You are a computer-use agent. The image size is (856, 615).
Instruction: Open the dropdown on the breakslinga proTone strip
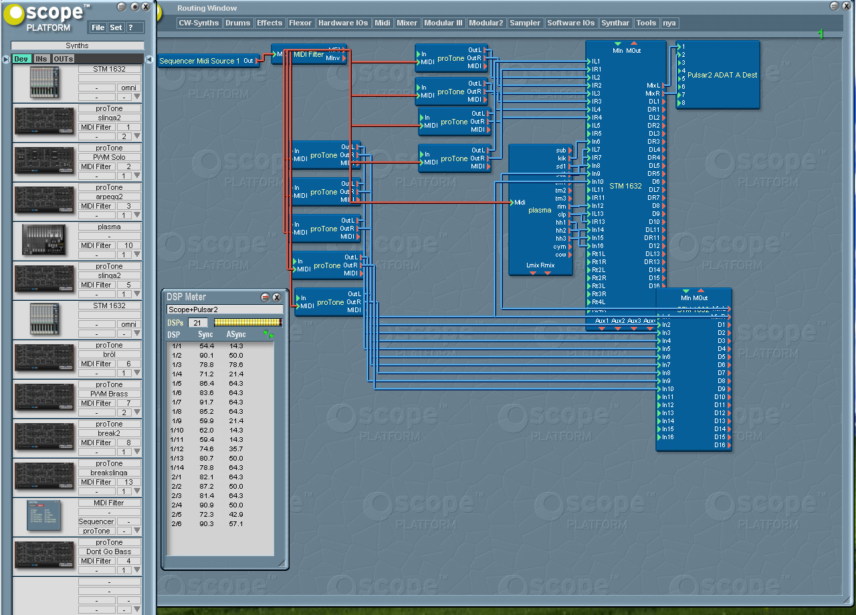coord(138,491)
